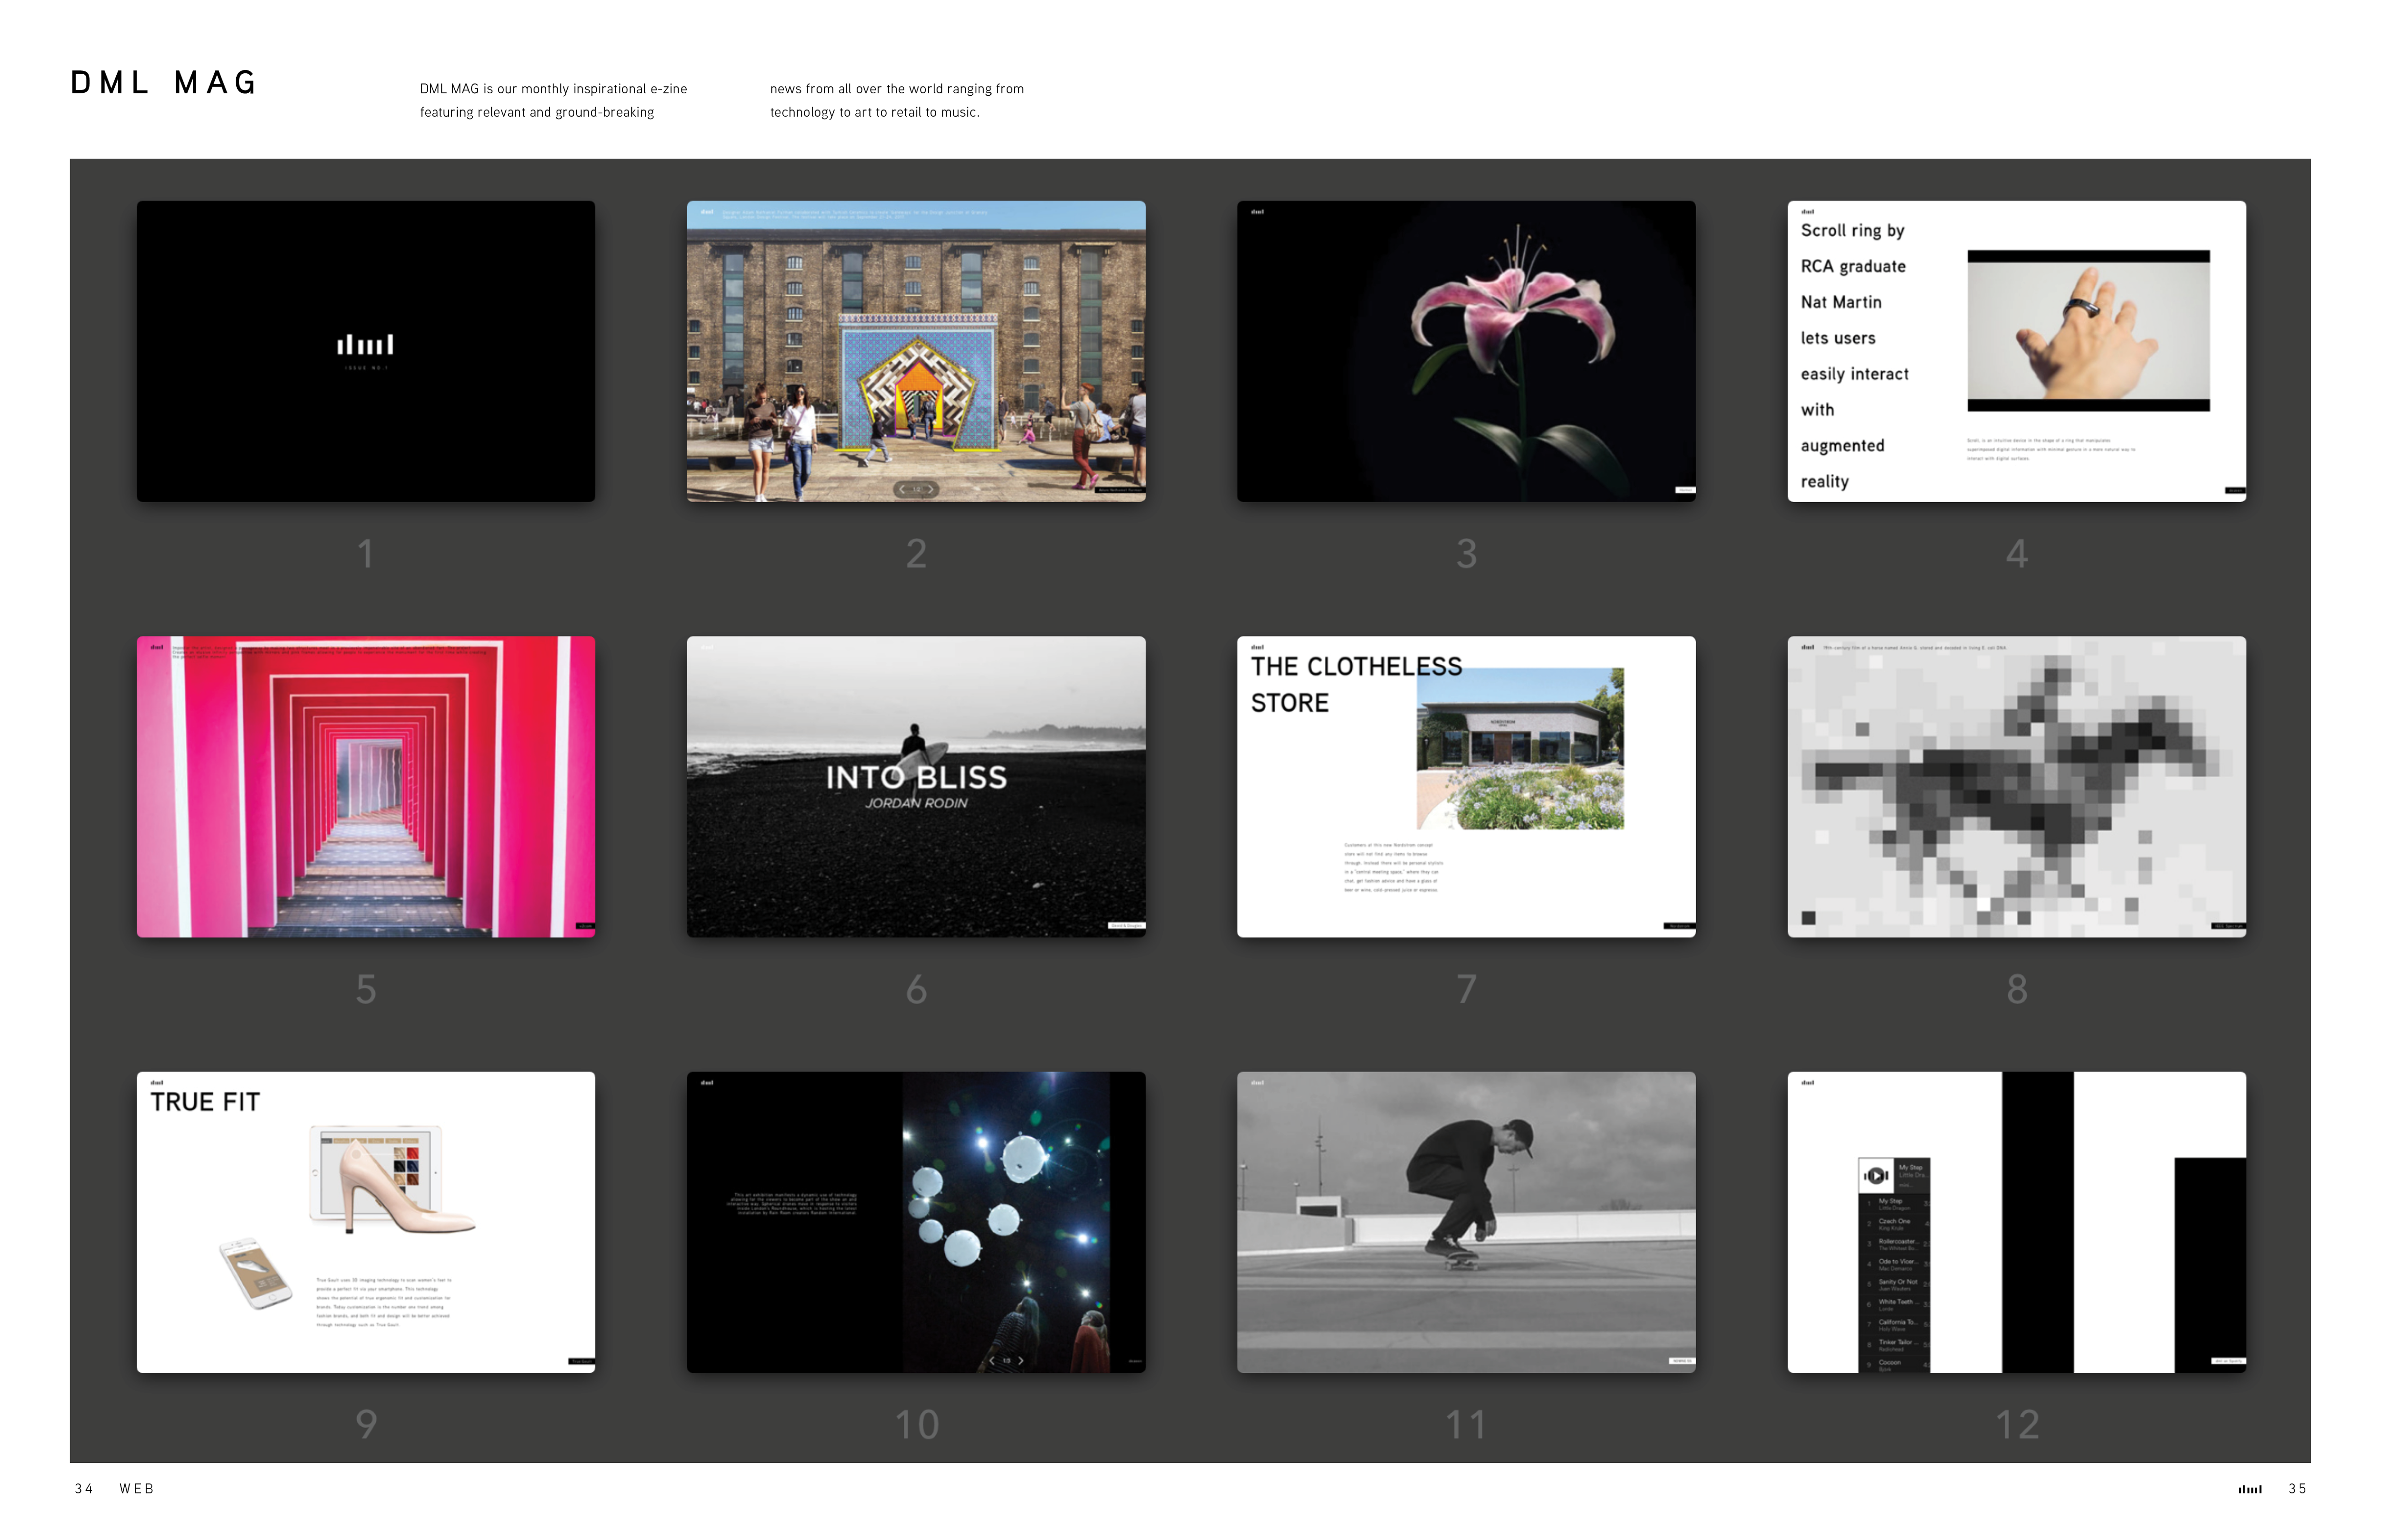Click next arrow on glowing spheres slide

pos(1020,1360)
